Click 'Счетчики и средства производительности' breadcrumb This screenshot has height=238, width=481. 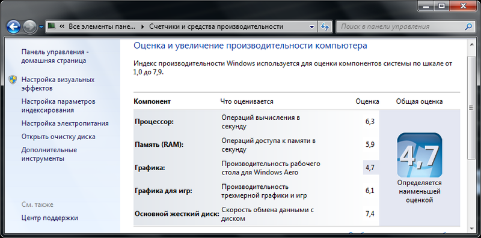click(x=216, y=26)
